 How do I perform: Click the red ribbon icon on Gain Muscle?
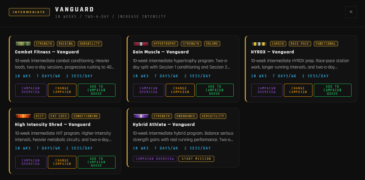click(x=141, y=44)
